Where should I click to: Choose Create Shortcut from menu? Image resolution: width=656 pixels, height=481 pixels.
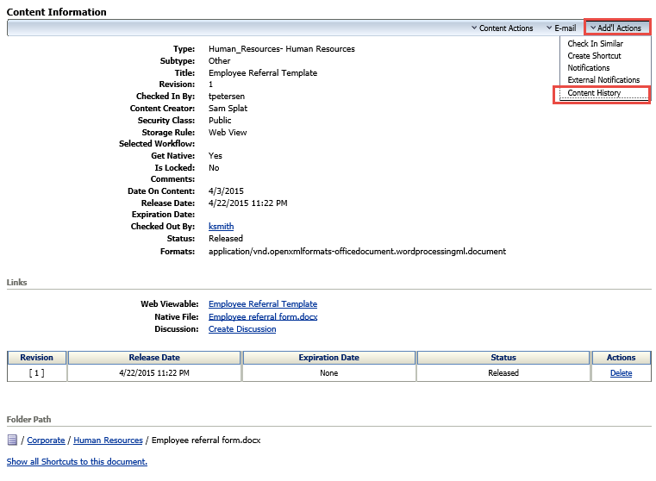click(x=594, y=56)
